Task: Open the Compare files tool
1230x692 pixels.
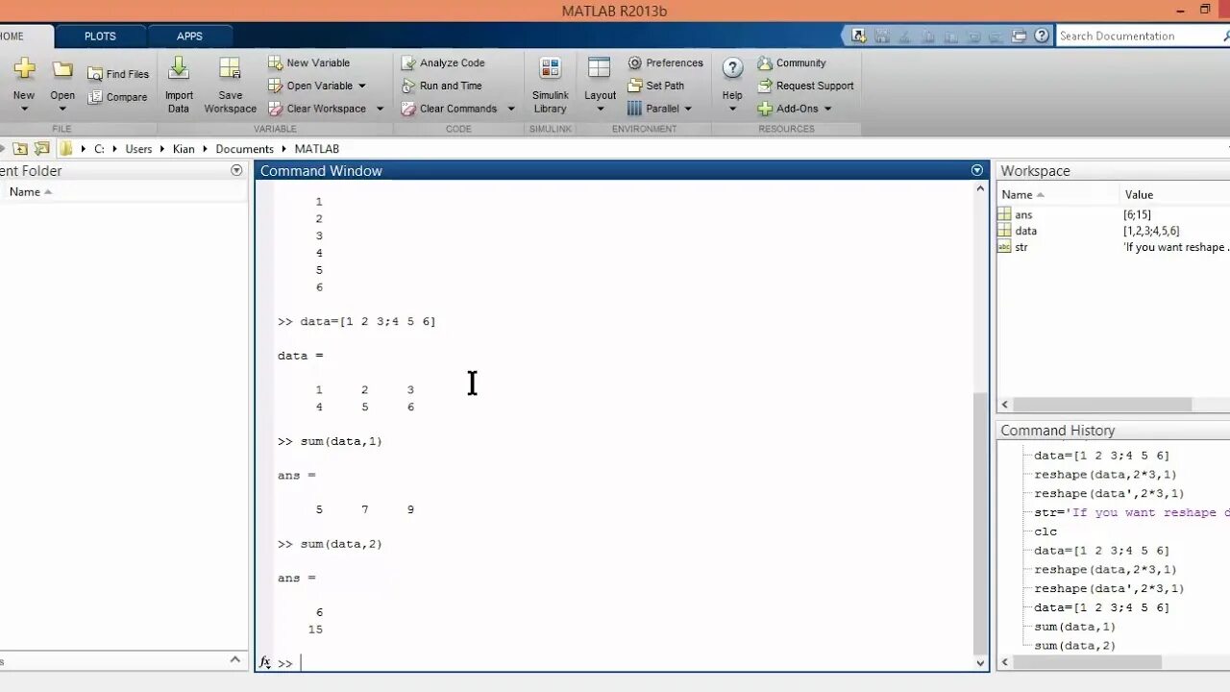Action: (x=118, y=97)
